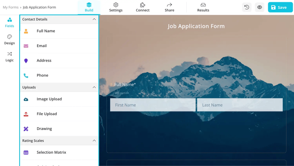The image size is (294, 166).
Task: Click the Email envelope icon
Action: [x=26, y=46]
